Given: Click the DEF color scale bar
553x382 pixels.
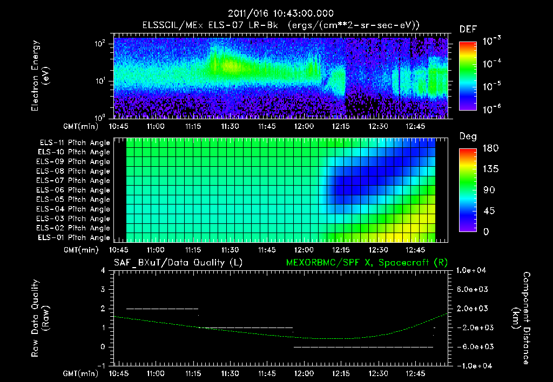Looking at the screenshot, I should coord(468,76).
